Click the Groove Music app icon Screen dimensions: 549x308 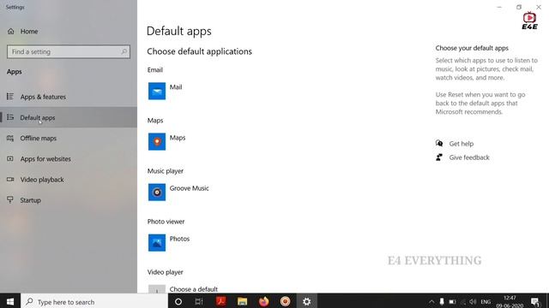(156, 192)
